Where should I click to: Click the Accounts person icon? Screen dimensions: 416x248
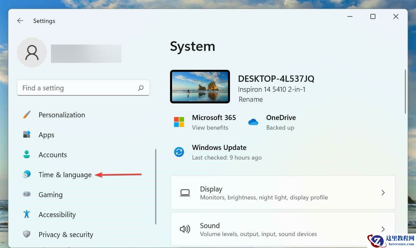point(27,155)
